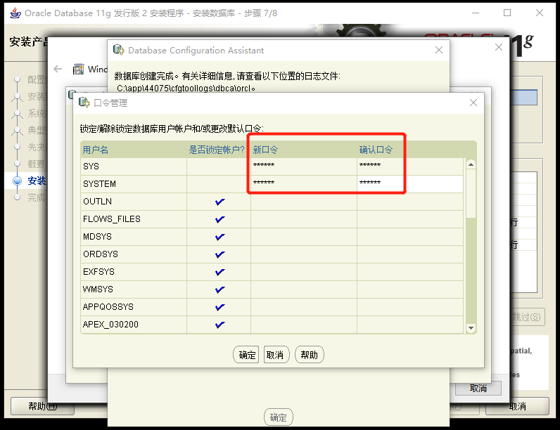Image resolution: width=560 pixels, height=430 pixels.
Task: Click confirm password field for SYSTEM
Action: (410, 184)
